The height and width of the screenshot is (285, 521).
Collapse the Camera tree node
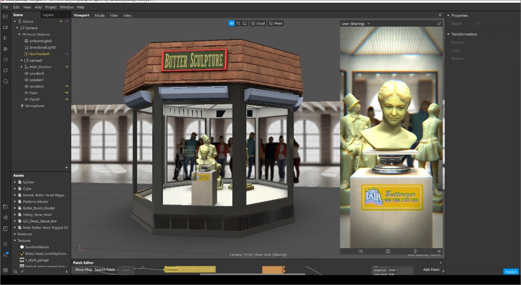tap(17, 28)
